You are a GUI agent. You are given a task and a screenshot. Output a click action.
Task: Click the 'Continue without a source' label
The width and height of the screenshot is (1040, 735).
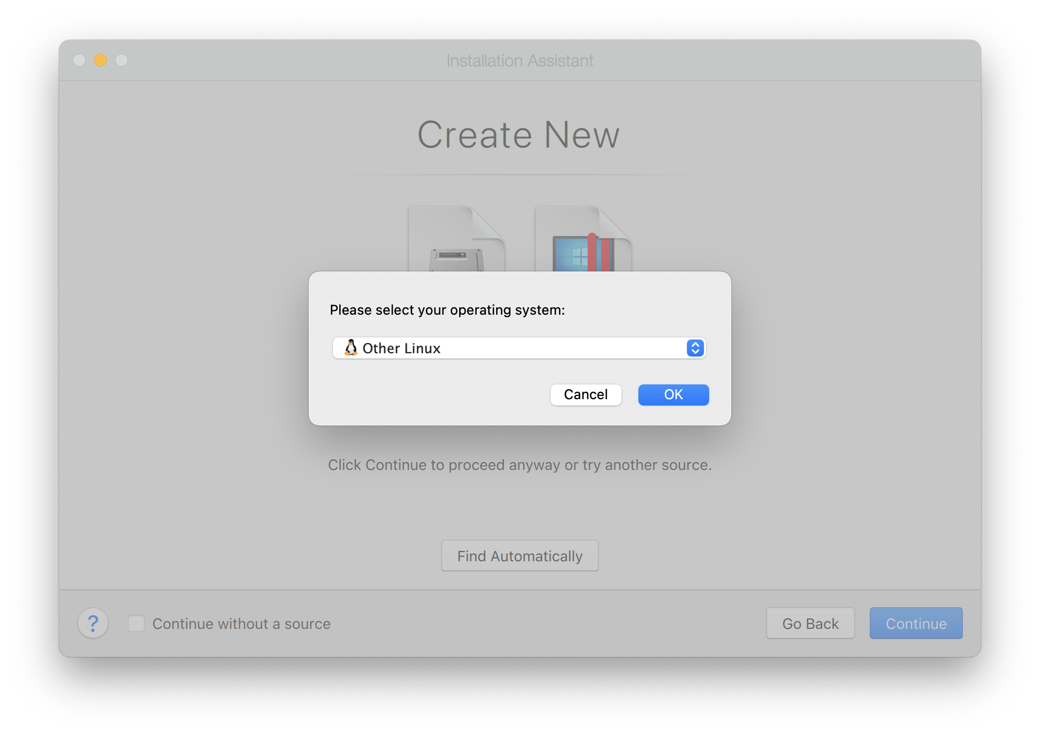point(242,624)
